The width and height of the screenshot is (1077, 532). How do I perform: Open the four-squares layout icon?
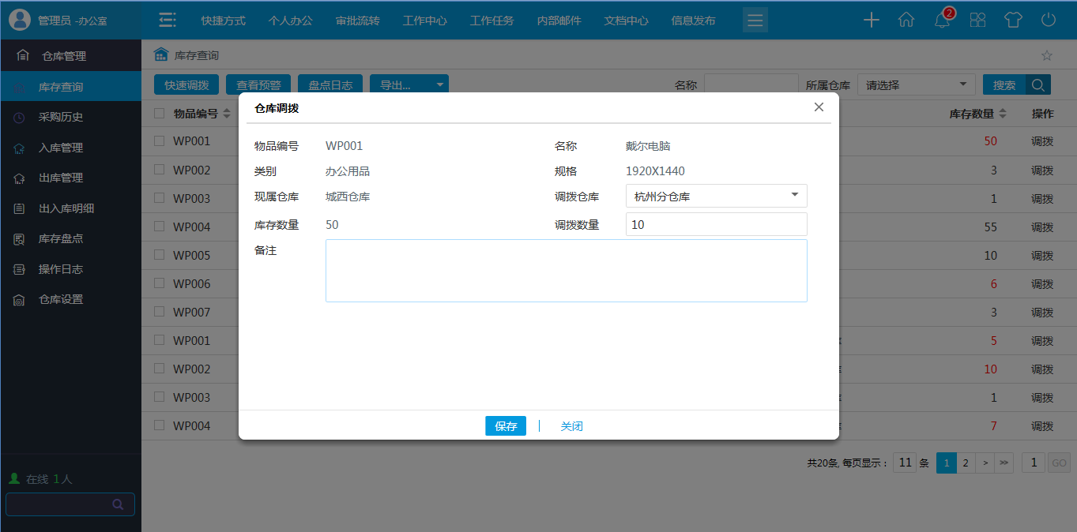pyautogui.click(x=977, y=21)
